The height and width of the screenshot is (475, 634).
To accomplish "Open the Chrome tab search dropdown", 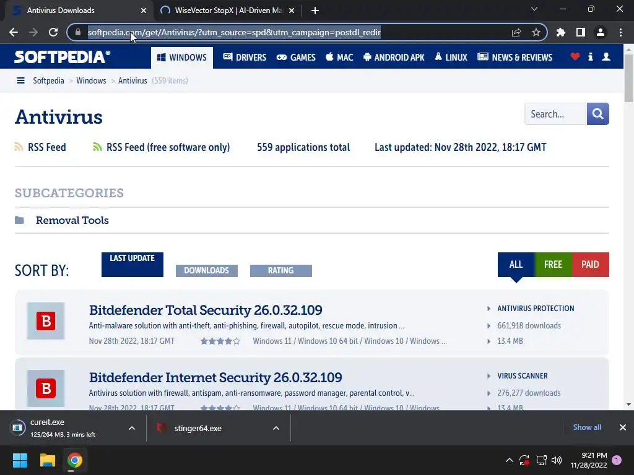I will click(x=534, y=9).
